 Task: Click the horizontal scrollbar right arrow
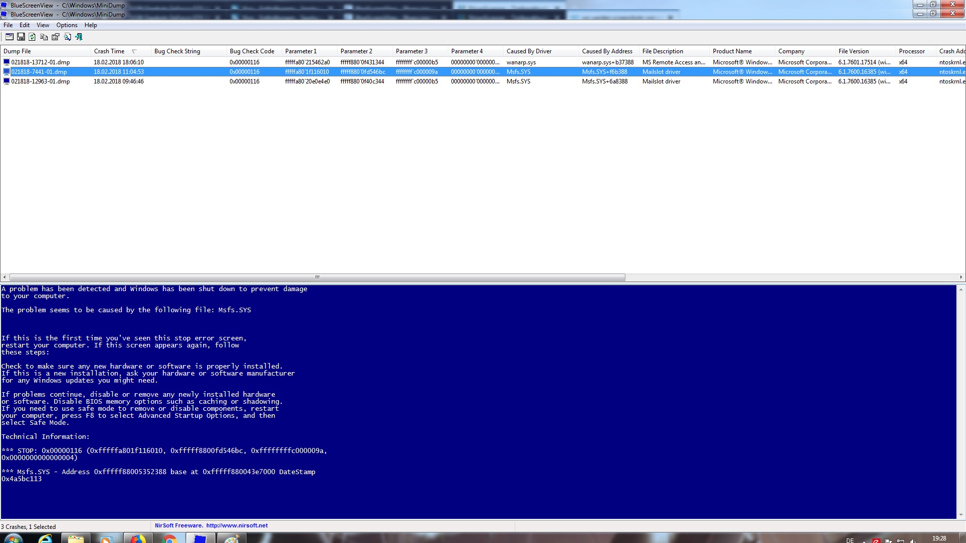961,277
